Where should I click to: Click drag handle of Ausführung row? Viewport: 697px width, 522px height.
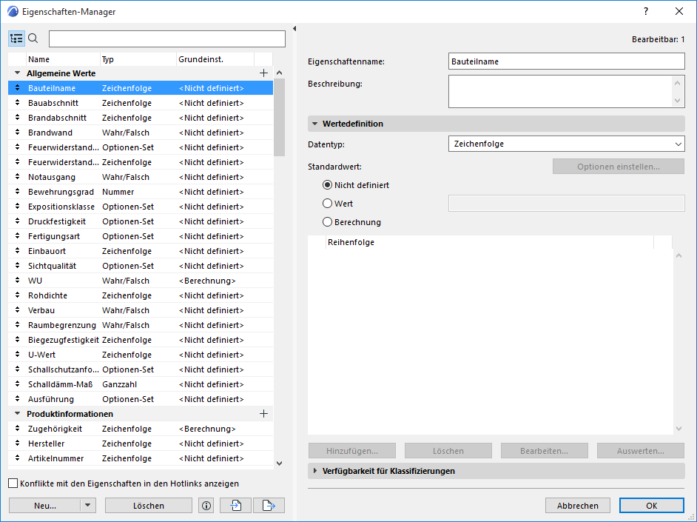(x=17, y=399)
